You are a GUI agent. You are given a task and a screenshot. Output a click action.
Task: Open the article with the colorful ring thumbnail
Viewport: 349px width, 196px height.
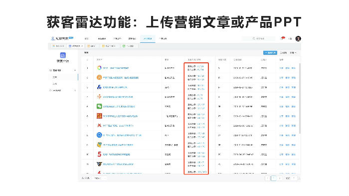click(x=99, y=68)
